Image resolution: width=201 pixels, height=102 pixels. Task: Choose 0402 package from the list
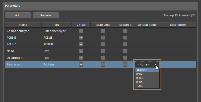[147, 74]
